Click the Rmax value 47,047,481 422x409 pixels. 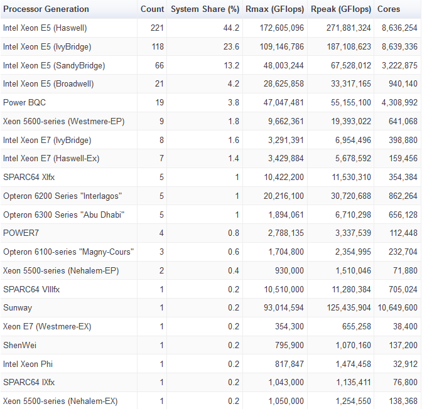tap(283, 102)
